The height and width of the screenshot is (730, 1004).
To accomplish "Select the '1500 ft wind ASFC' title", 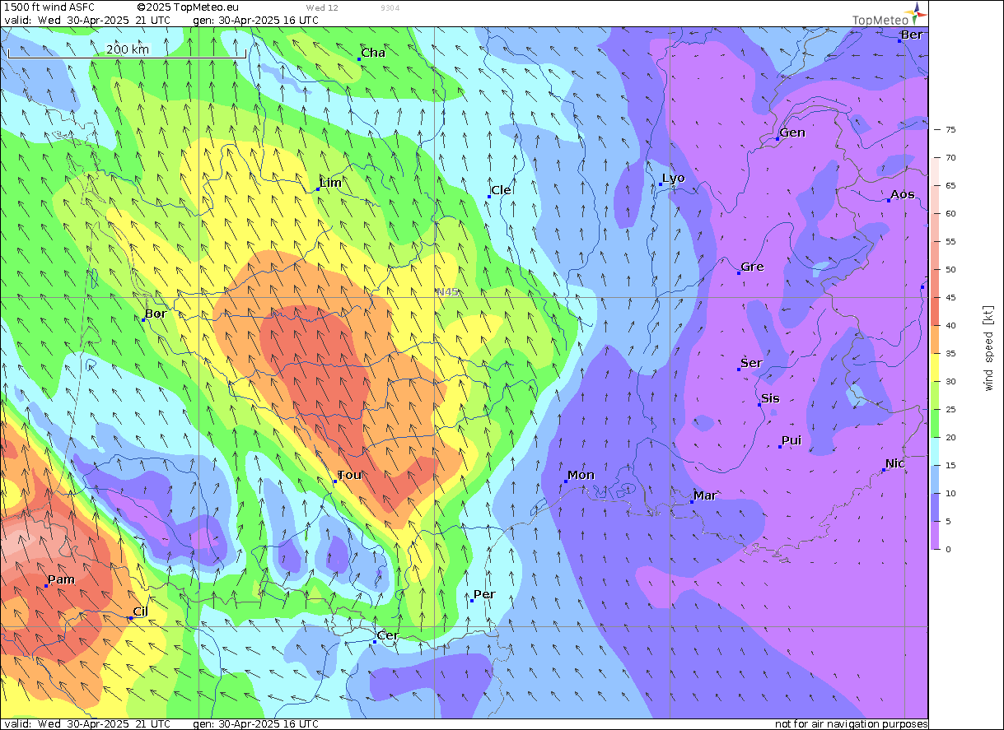I will point(49,7).
